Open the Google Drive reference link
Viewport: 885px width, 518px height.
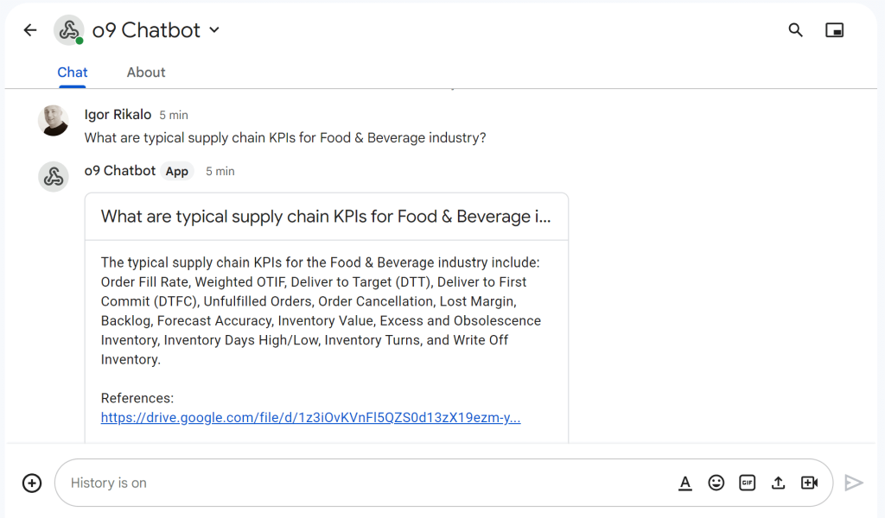click(310, 418)
